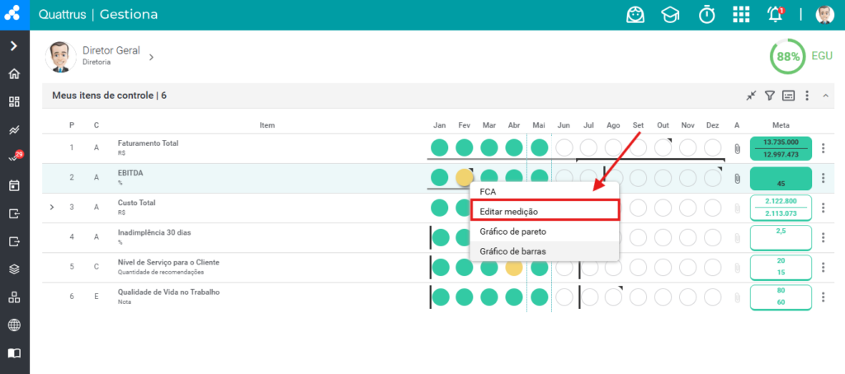Open the user profile avatar menu

[x=824, y=15]
